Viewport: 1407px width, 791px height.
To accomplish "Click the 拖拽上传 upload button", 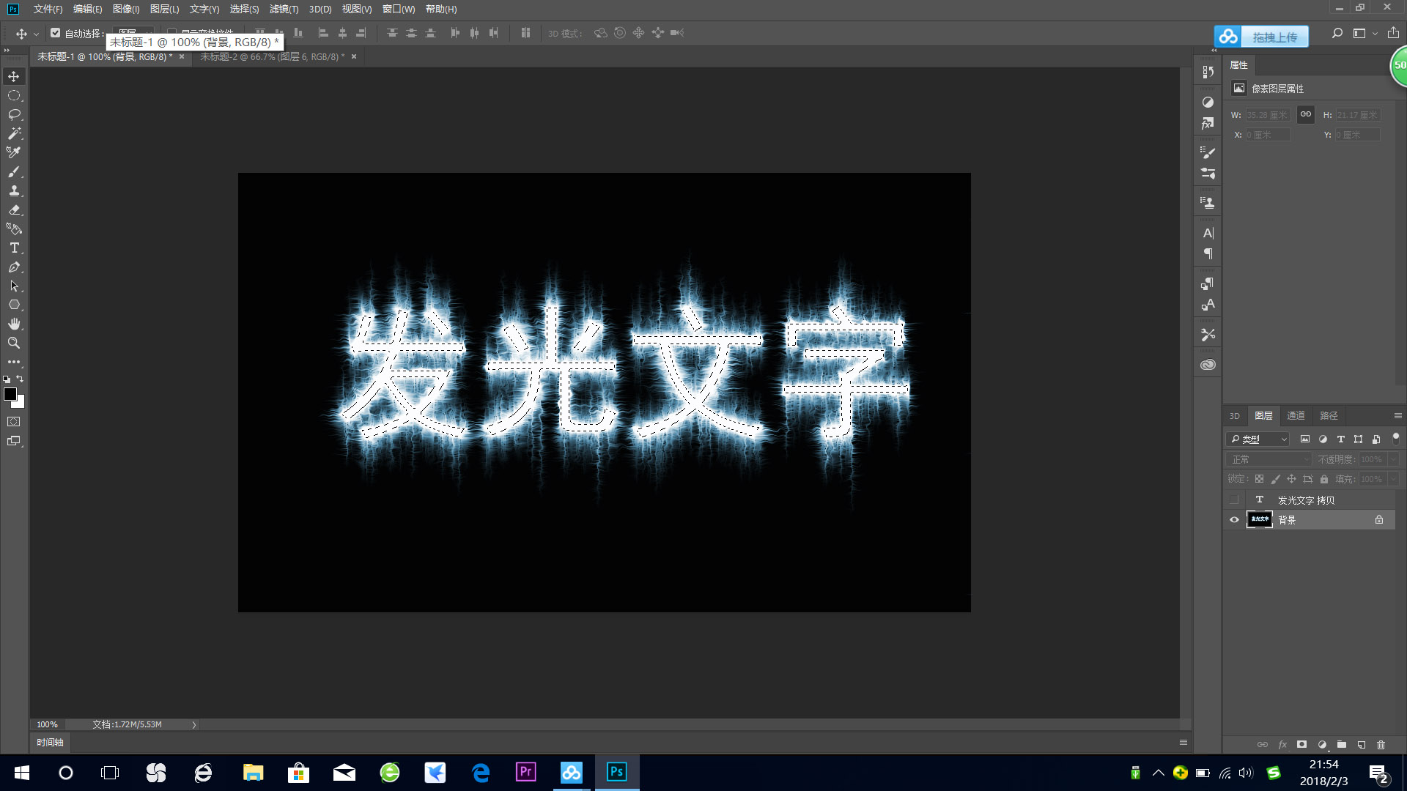I will pos(1275,36).
